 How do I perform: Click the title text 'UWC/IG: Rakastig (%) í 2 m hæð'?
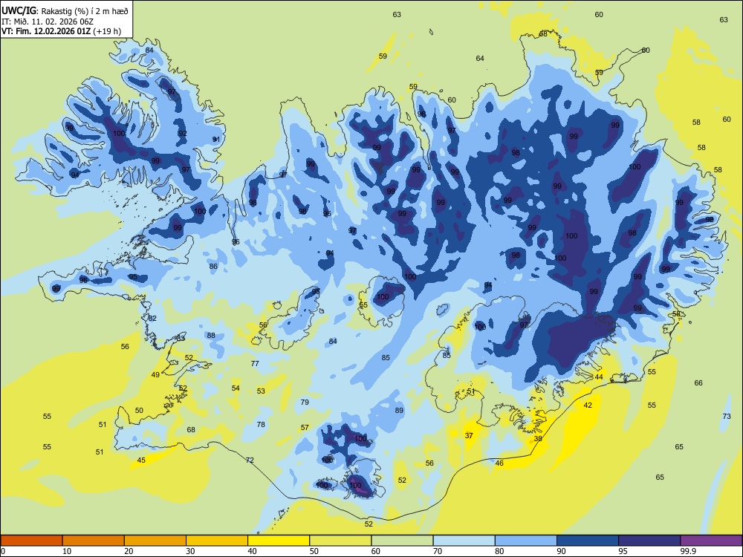coord(65,11)
